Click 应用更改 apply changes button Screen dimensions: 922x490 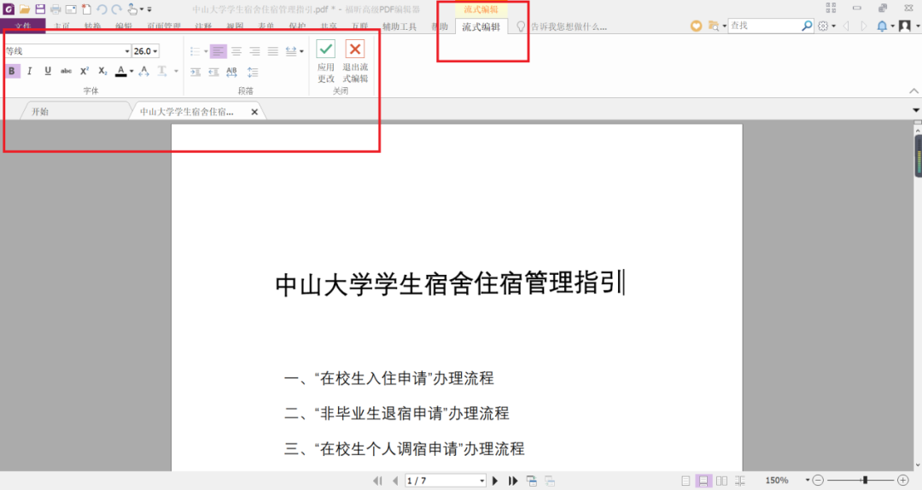click(x=326, y=61)
